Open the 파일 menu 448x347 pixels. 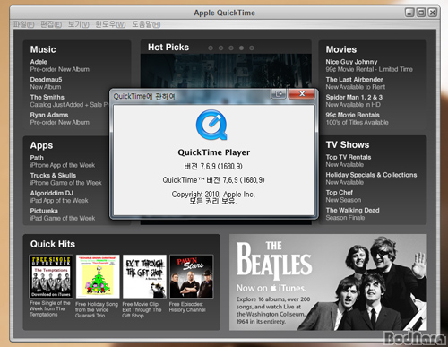(24, 24)
